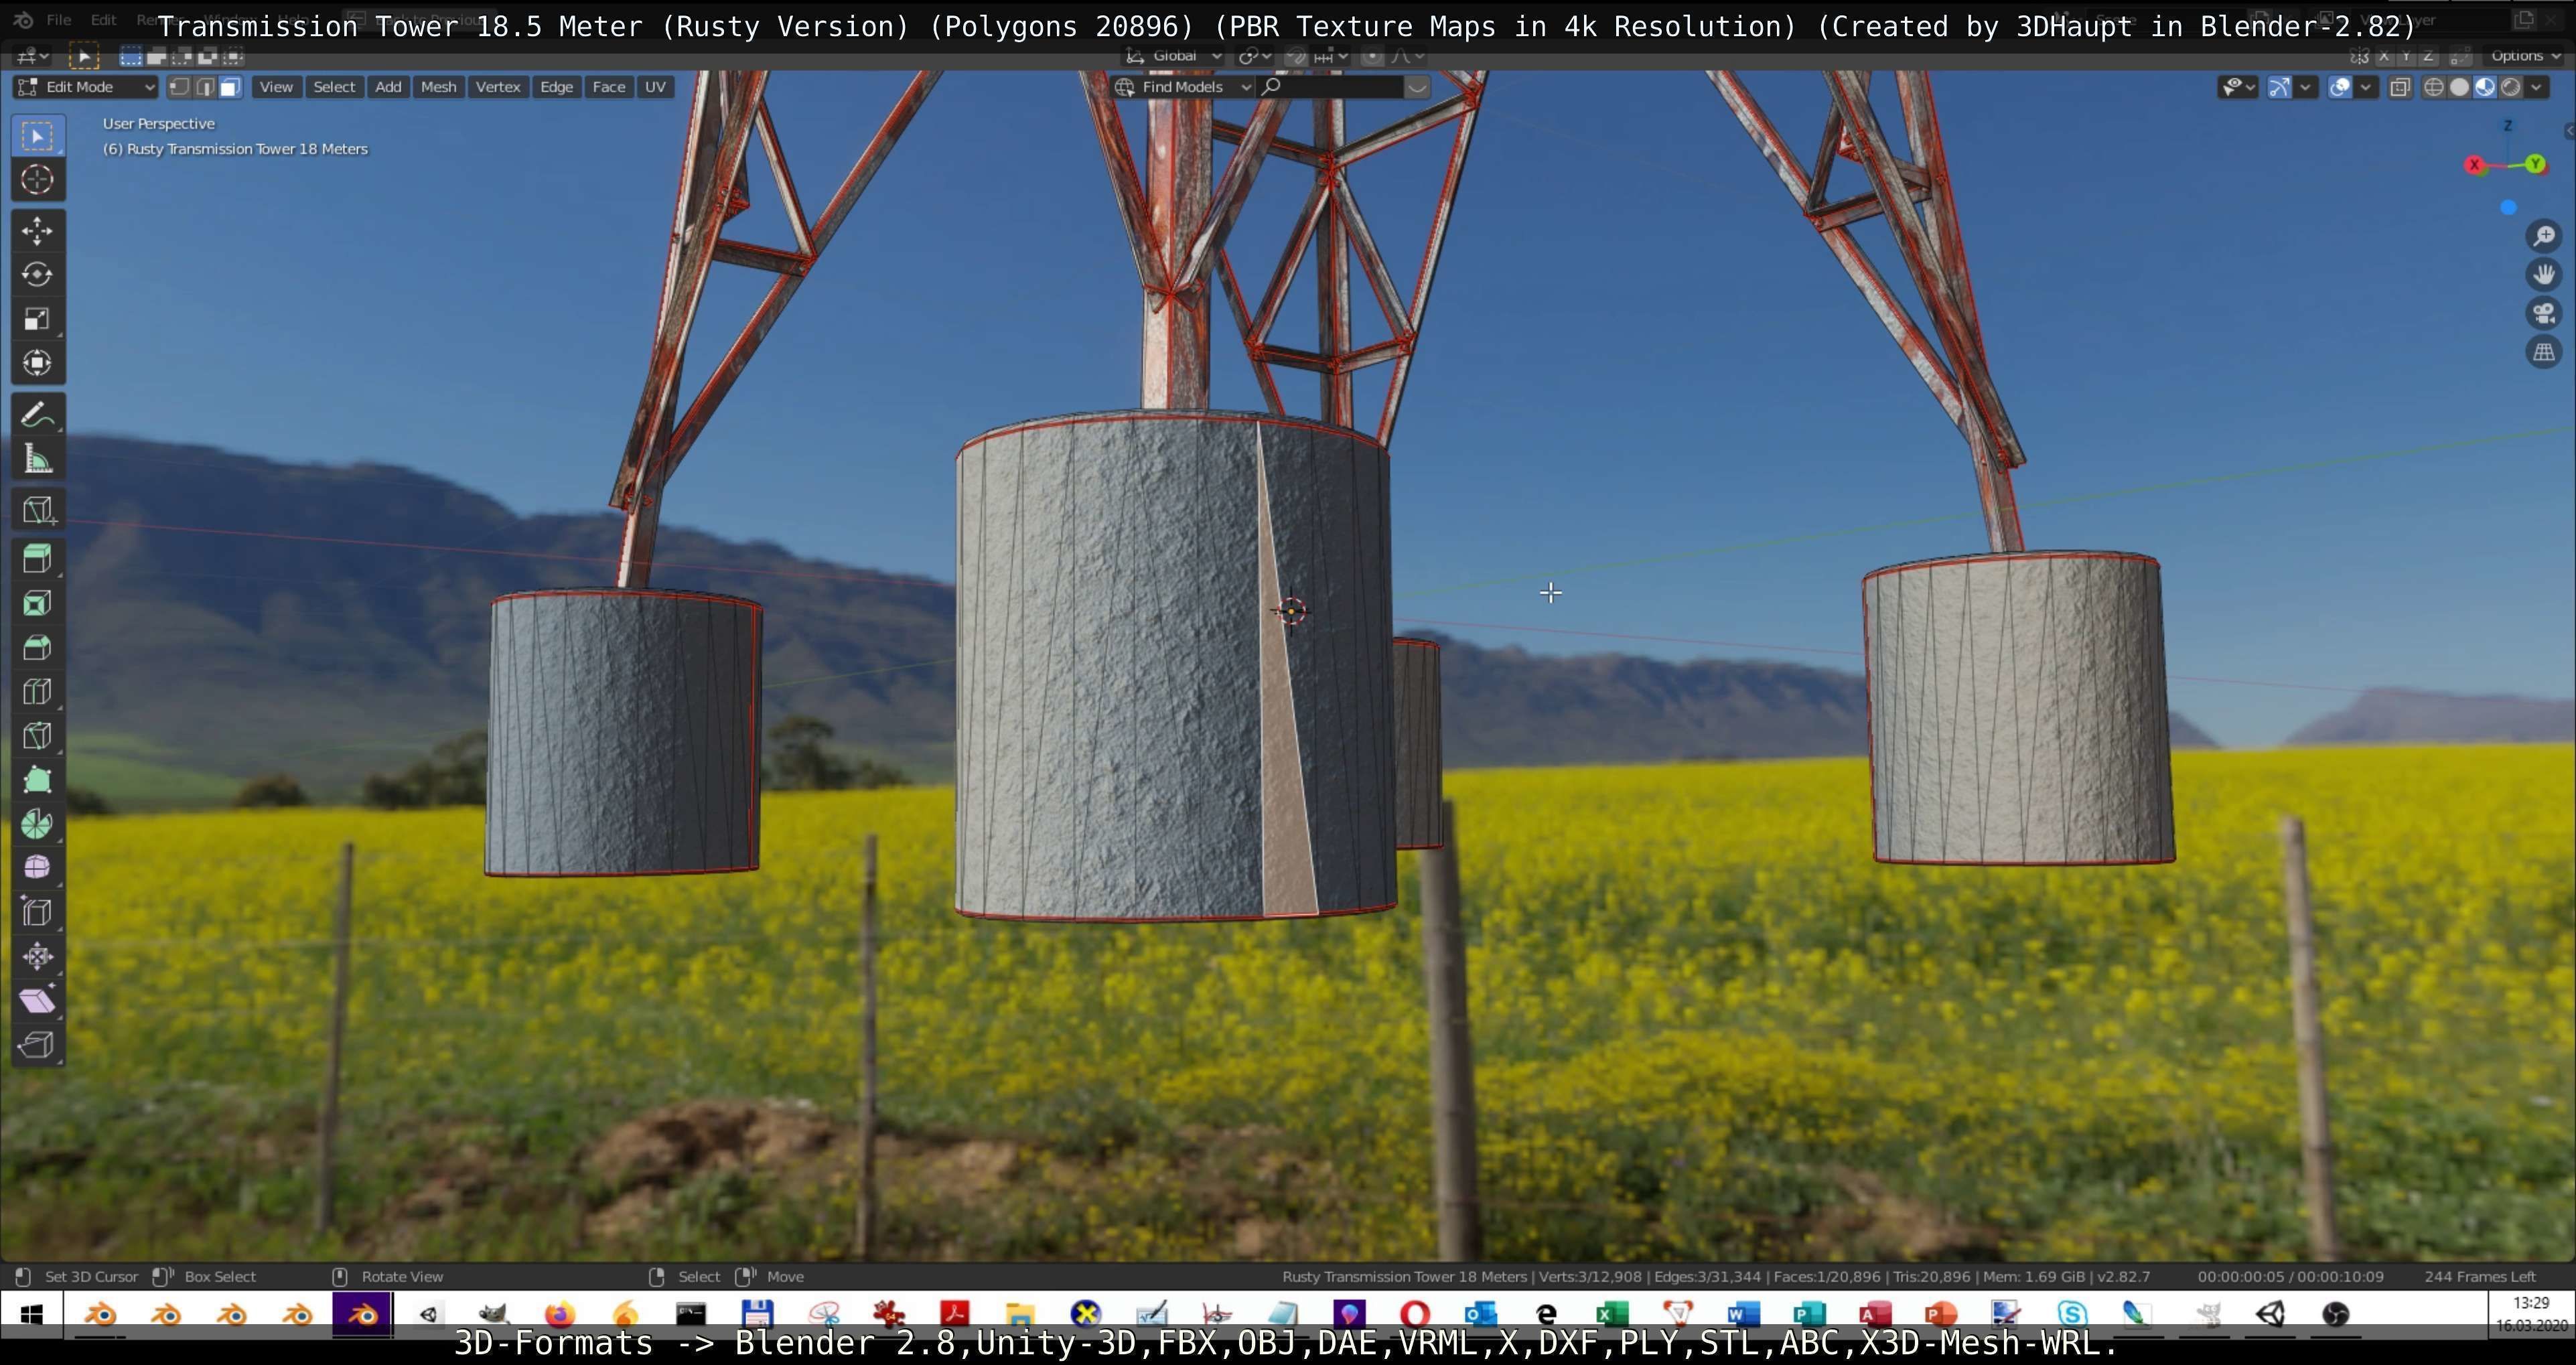Open the Vertex menu
This screenshot has width=2576, height=1365.
click(498, 87)
